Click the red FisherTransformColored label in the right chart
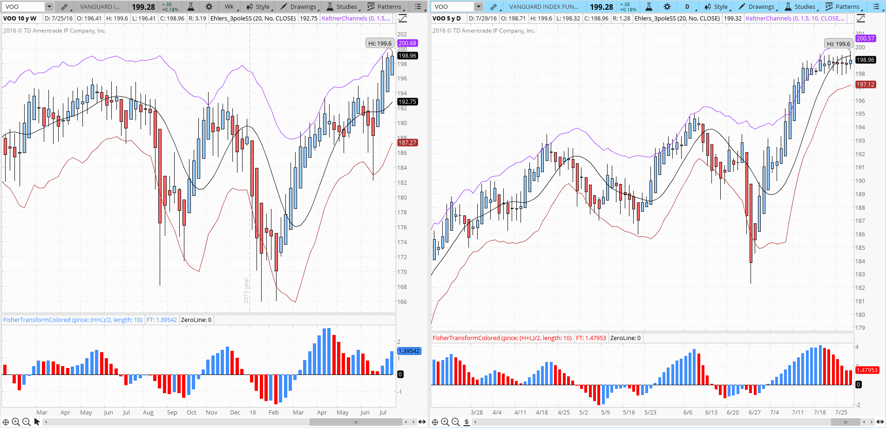The height and width of the screenshot is (428, 886). (x=502, y=338)
